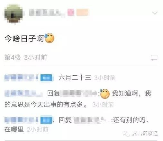Tap the mentioned user before '还有别的吗'
Viewport: 163px width, 141px height.
(92, 120)
